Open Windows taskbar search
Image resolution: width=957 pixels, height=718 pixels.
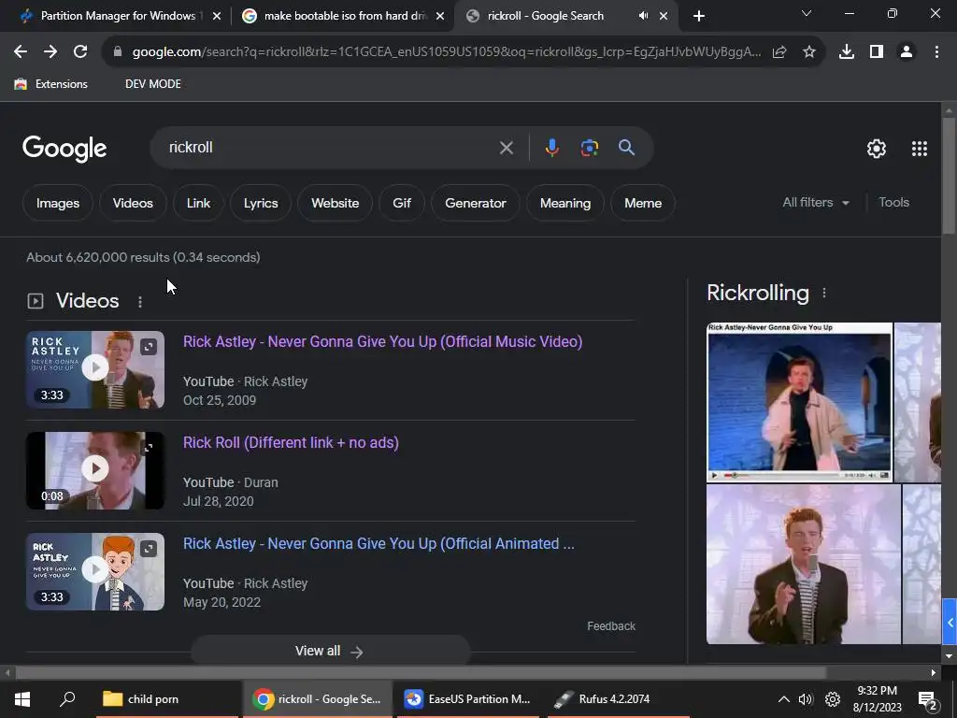(67, 699)
